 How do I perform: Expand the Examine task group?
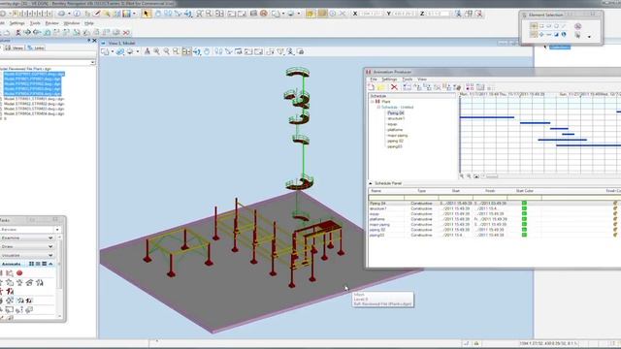50,238
